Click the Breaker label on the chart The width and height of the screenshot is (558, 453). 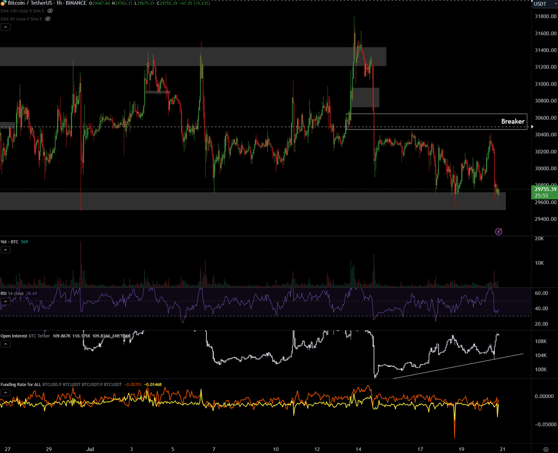(512, 121)
